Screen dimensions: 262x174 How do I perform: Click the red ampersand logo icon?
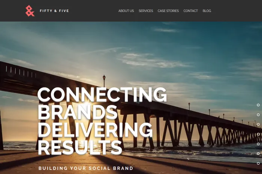point(30,11)
